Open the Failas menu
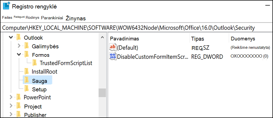 (7, 17)
